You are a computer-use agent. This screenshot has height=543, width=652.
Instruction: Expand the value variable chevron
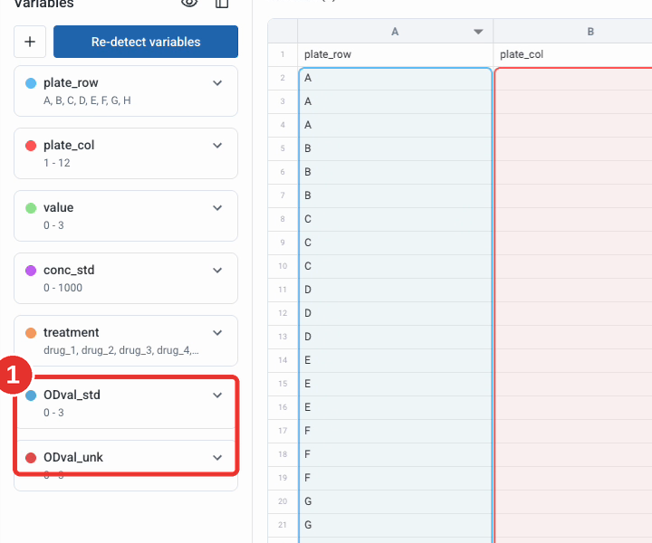coord(217,208)
